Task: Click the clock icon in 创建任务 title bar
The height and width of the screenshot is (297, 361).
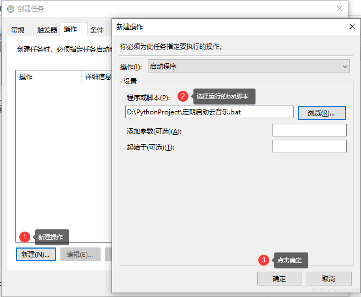Action: tap(10, 9)
